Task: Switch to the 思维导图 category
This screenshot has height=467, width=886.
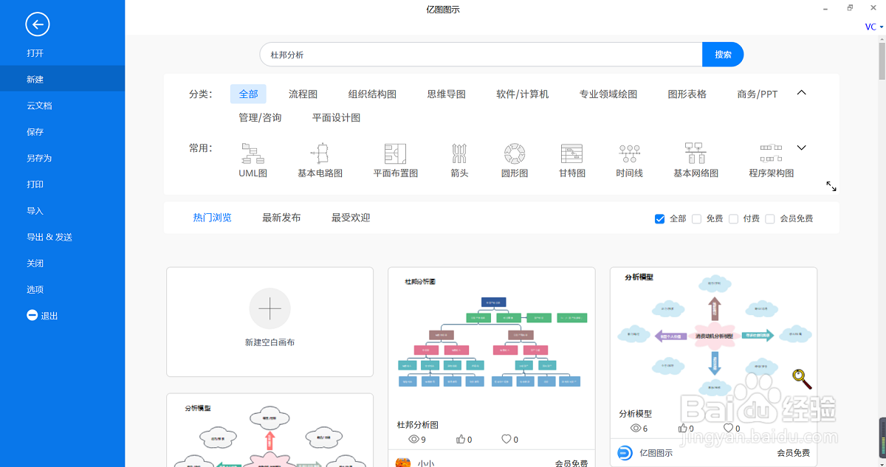Action: [445, 94]
